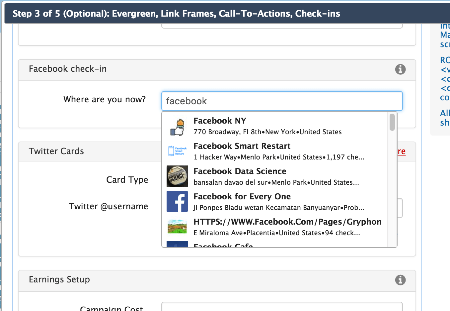Image resolution: width=450 pixels, height=311 pixels.
Task: Select the Gryphon page landscape thumbnail
Action: (x=177, y=227)
